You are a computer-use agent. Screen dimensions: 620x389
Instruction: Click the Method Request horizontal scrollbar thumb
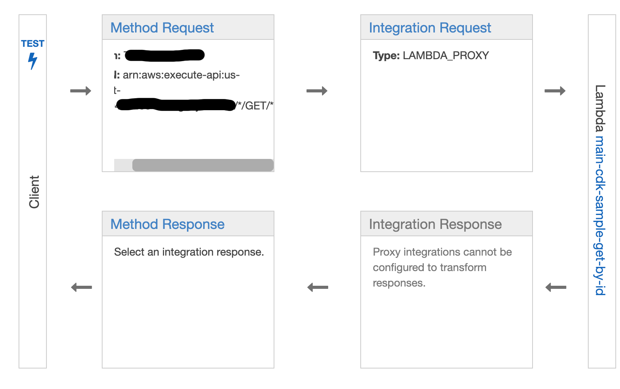(203, 165)
